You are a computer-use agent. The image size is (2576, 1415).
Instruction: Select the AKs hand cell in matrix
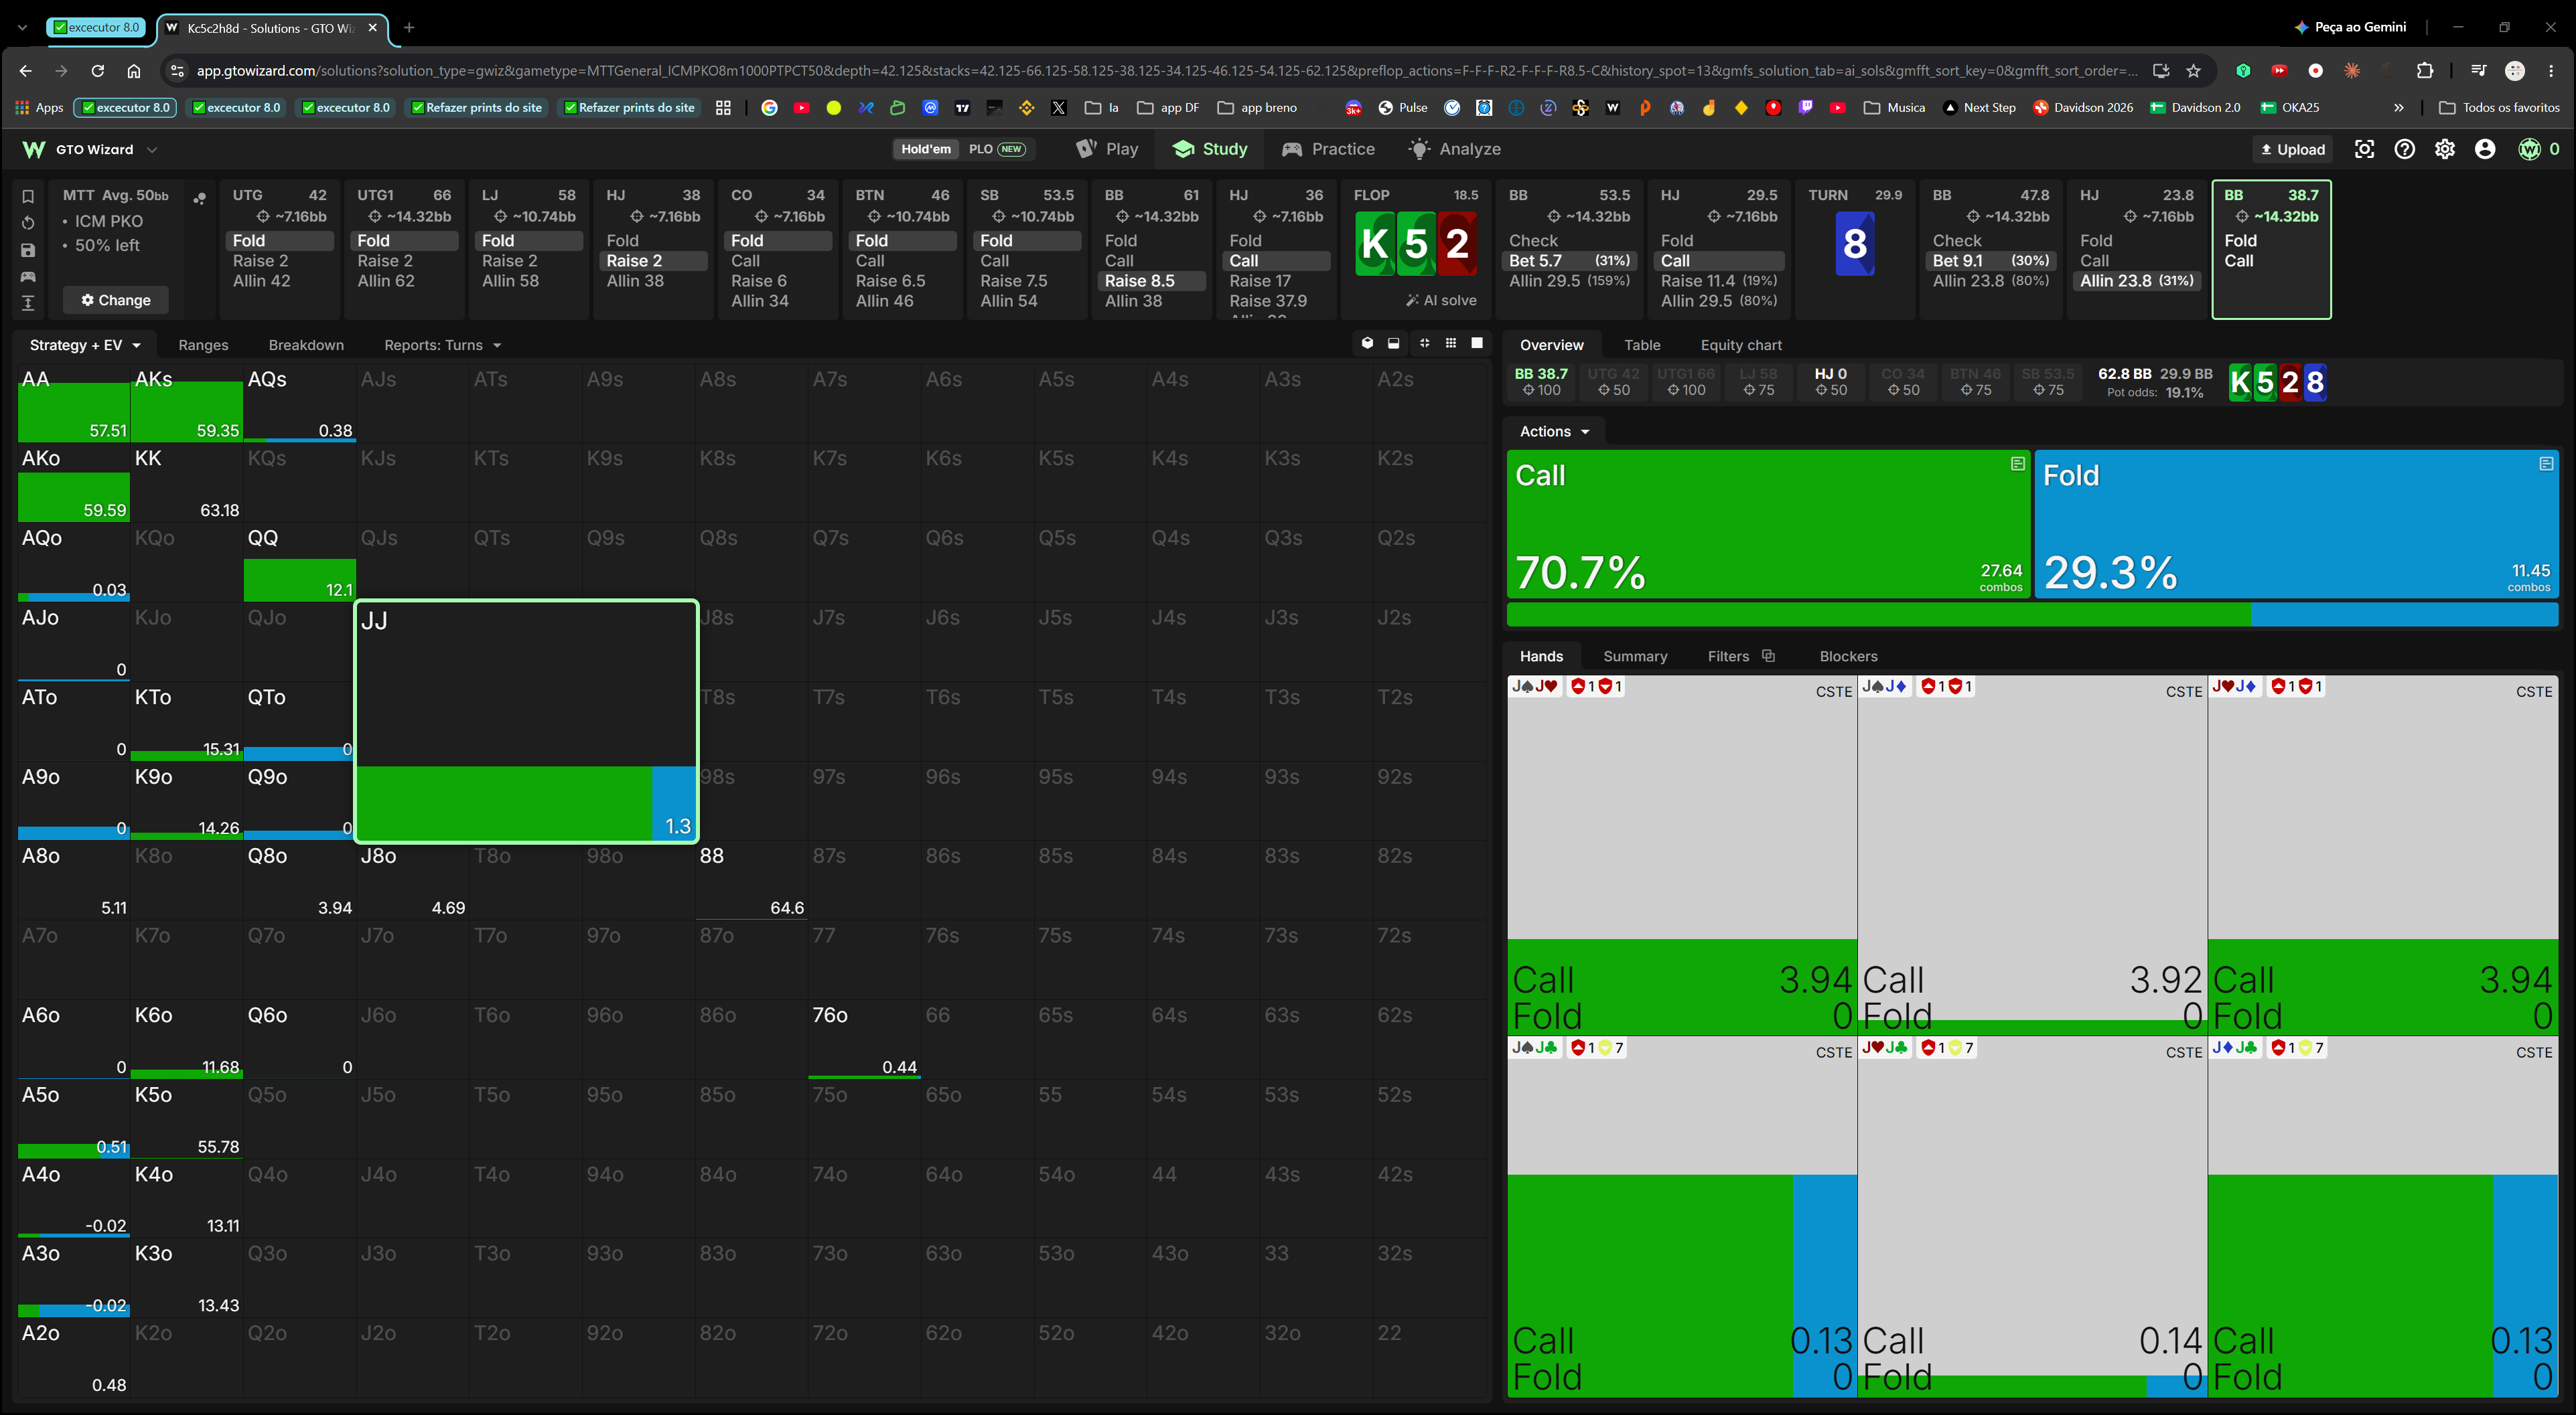pos(187,404)
